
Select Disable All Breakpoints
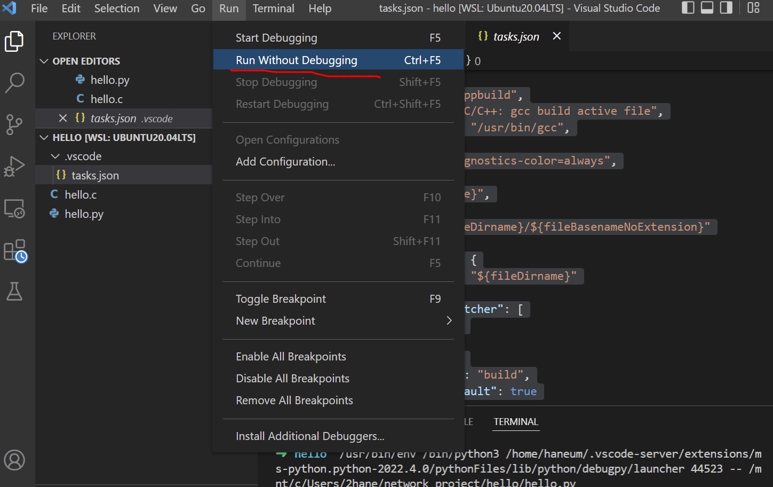(x=338, y=379)
